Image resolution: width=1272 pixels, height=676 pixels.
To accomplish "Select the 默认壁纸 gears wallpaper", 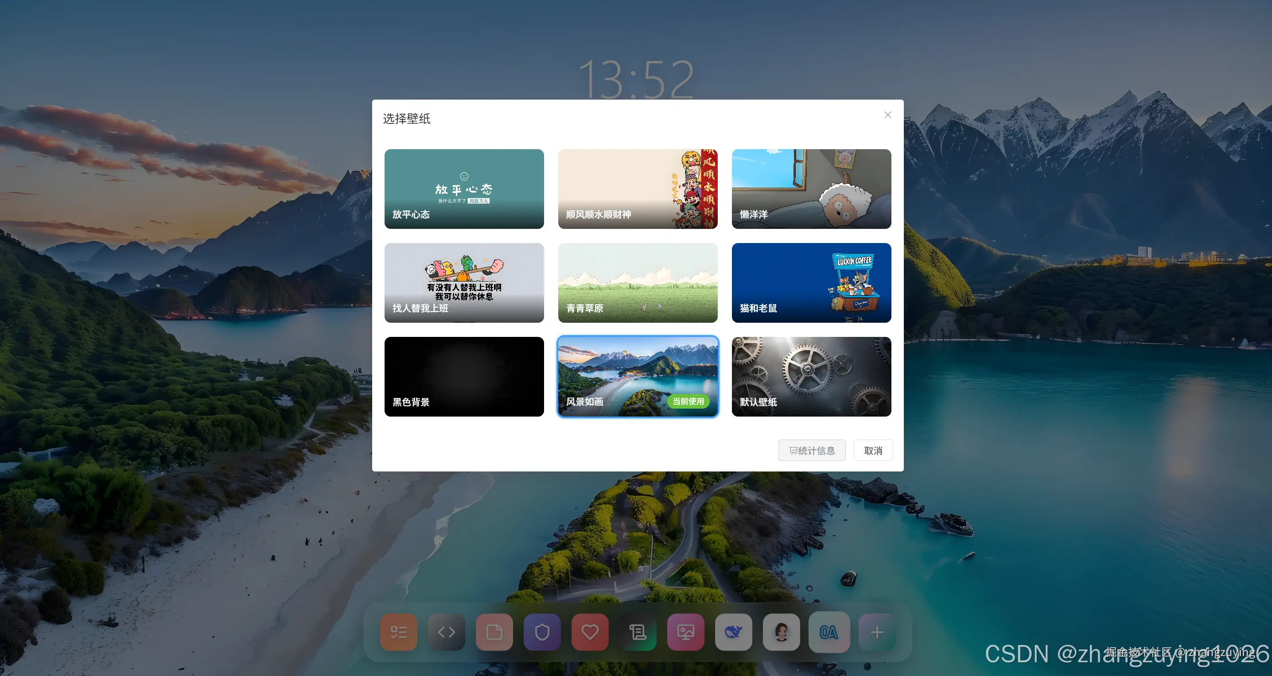I will click(811, 376).
